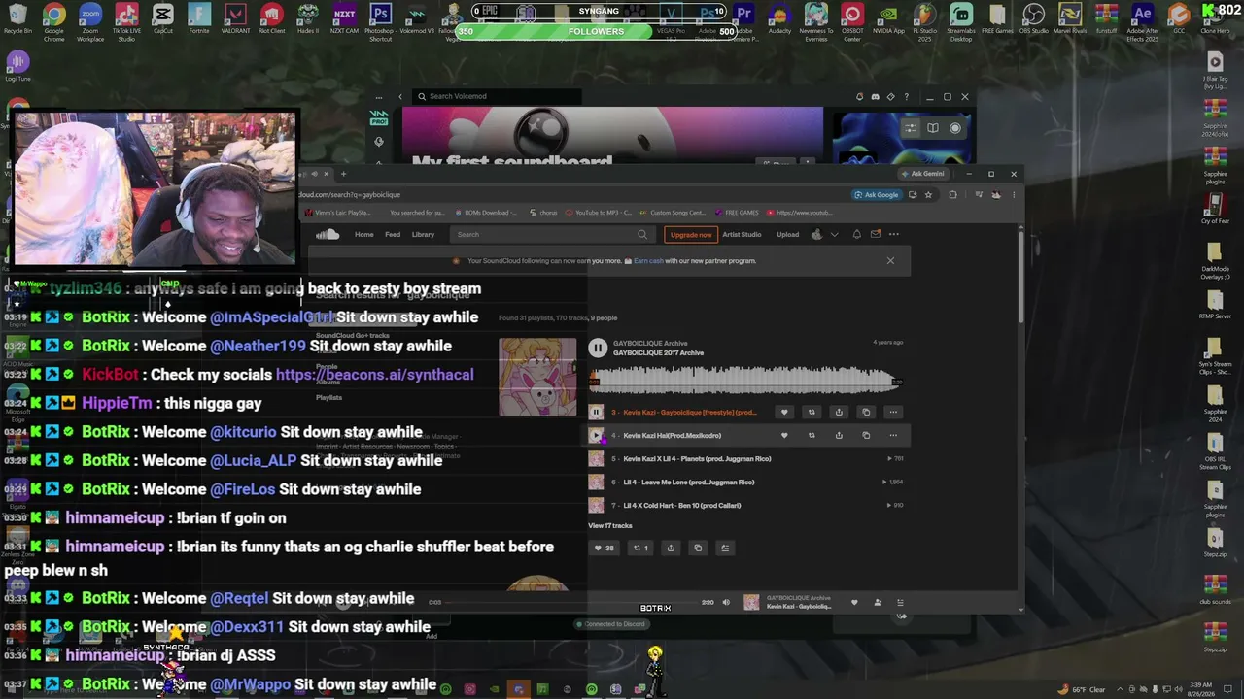This screenshot has width=1244, height=699.
Task: Share the playlist from bottom action row
Action: (670, 548)
